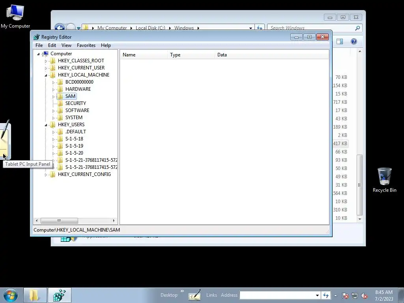Image resolution: width=404 pixels, height=303 pixels.
Task: Expand the SAM key
Action: point(53,97)
